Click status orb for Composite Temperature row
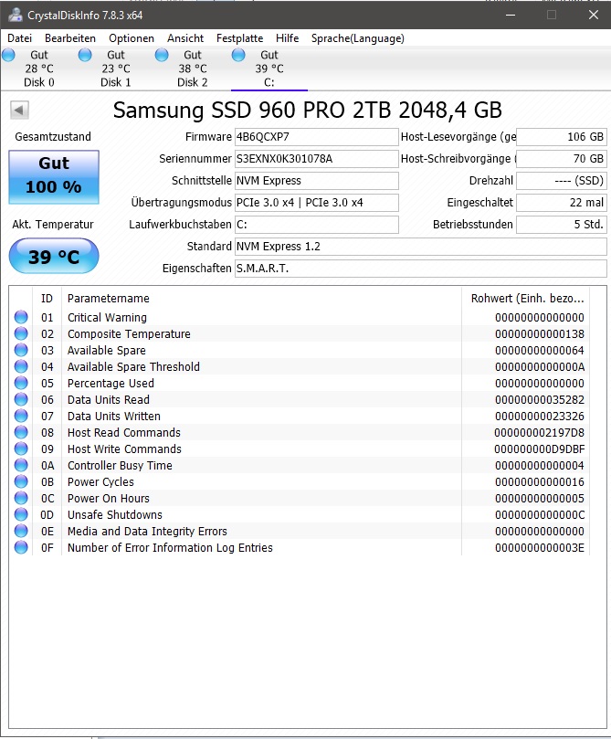 21,333
